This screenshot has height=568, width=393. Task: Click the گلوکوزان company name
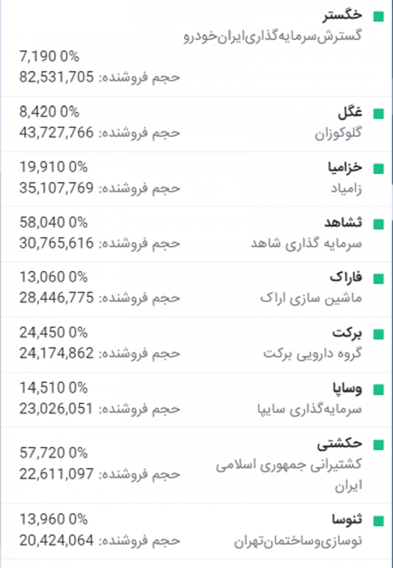click(338, 133)
